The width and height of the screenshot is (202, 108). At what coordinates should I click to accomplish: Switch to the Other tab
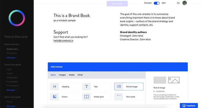pos(80,75)
